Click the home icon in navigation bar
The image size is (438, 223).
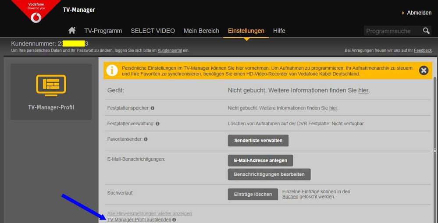[72, 30]
